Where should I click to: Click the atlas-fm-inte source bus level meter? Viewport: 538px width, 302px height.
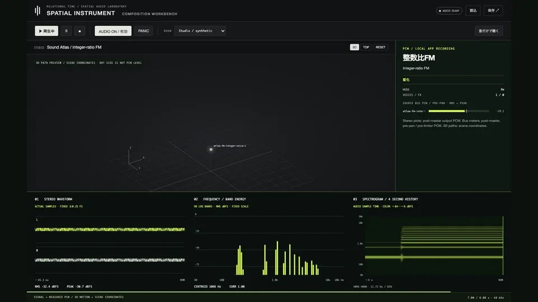(459, 111)
